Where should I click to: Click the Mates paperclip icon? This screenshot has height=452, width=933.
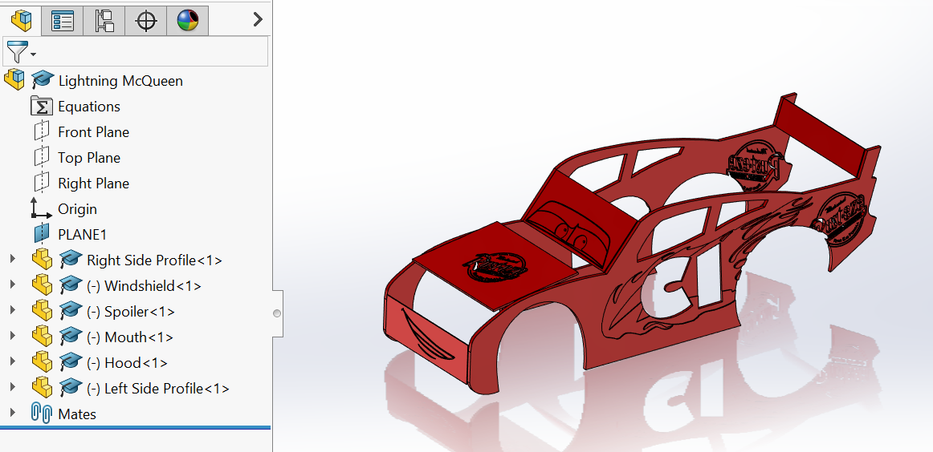click(41, 412)
